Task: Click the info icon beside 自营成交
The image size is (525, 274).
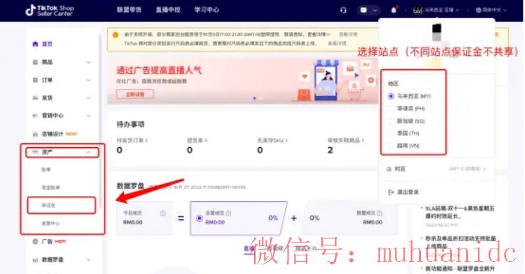Action: coord(228,213)
